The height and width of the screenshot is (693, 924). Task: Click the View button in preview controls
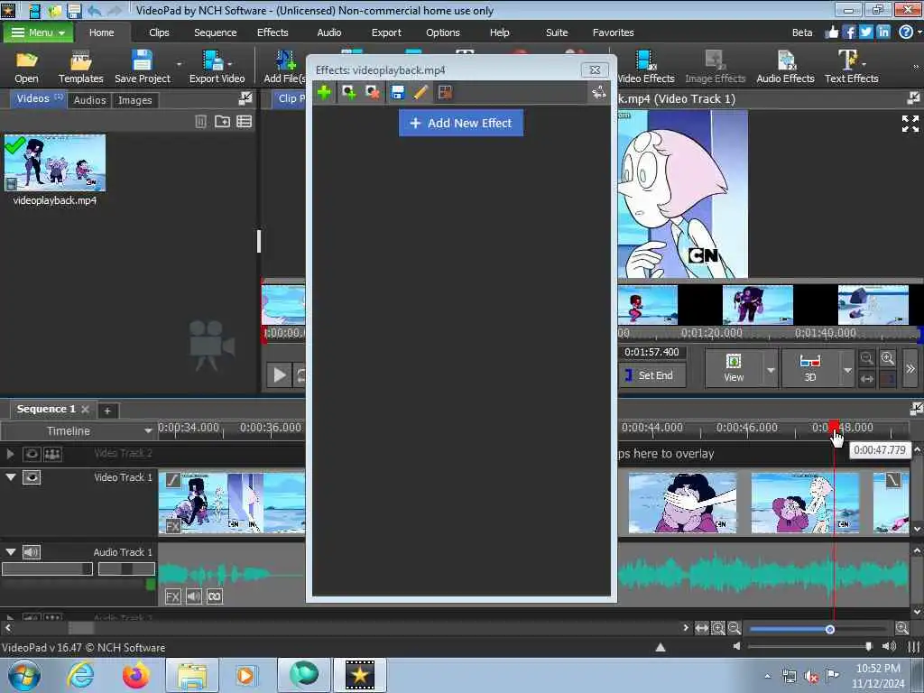[x=734, y=368]
